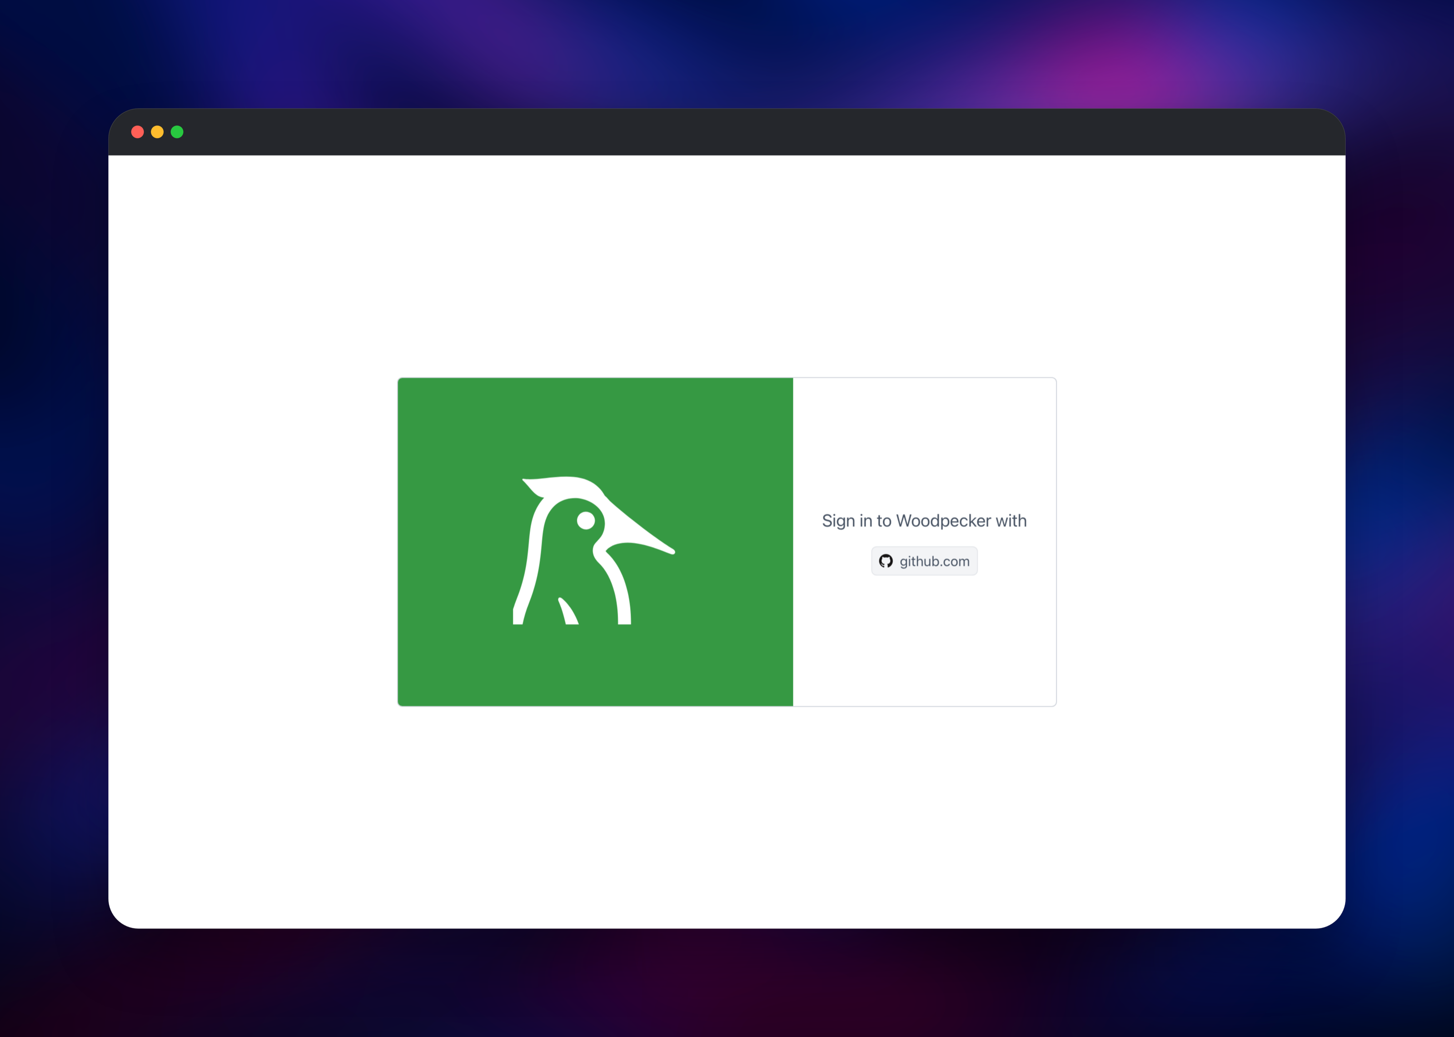Viewport: 1454px width, 1037px height.
Task: Click the GitHub octocat icon
Action: click(885, 561)
